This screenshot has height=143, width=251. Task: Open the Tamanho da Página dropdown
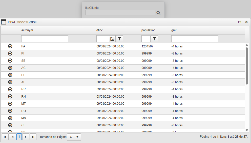74,137
